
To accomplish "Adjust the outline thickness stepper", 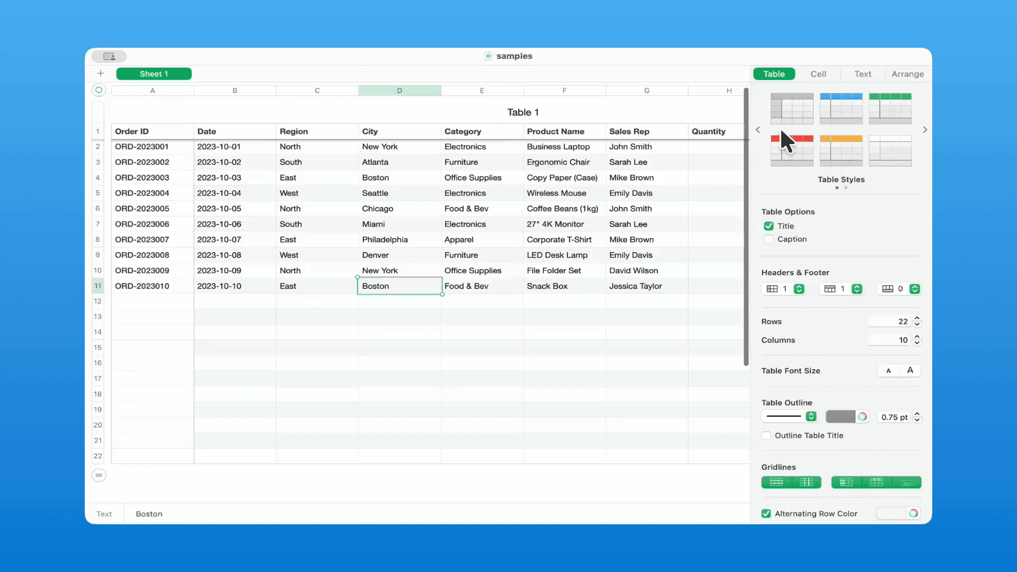I will click(917, 417).
